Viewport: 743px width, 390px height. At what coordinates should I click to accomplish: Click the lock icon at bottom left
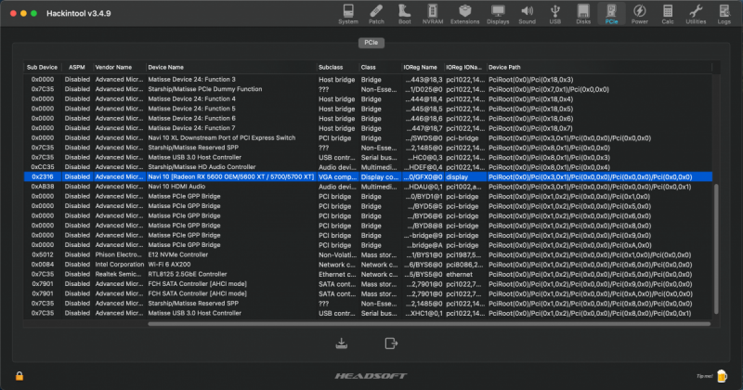[x=20, y=375]
